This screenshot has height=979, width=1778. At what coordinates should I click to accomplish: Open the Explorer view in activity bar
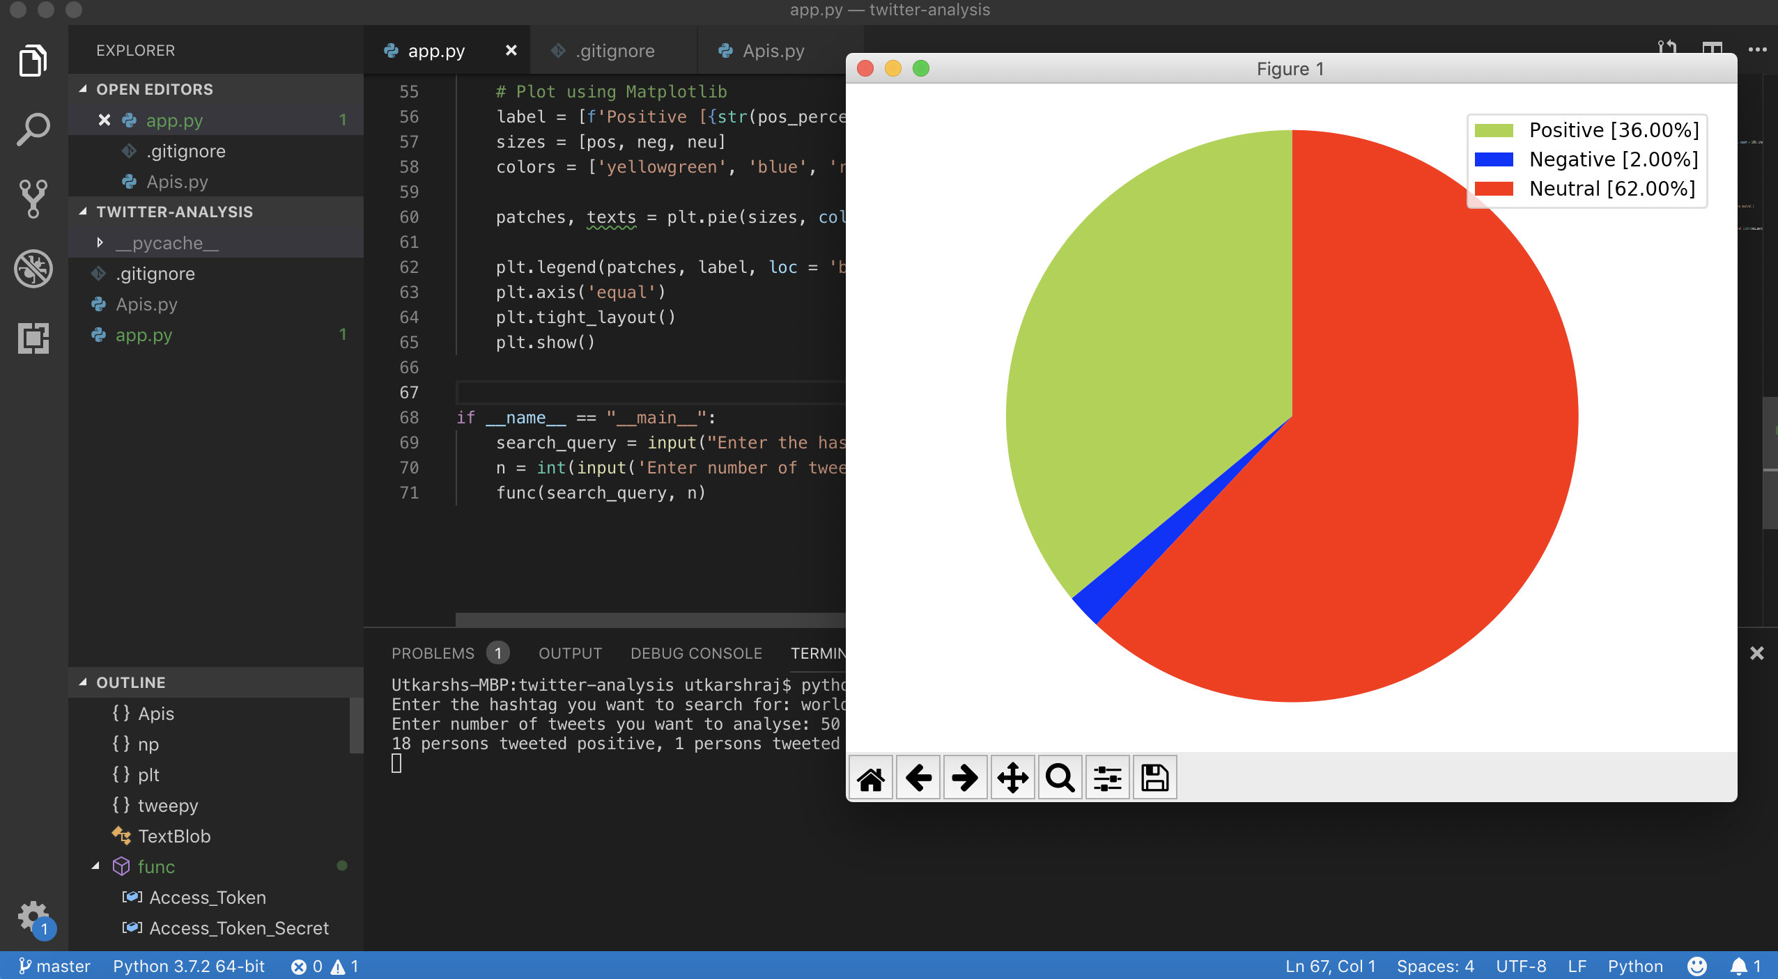(33, 61)
